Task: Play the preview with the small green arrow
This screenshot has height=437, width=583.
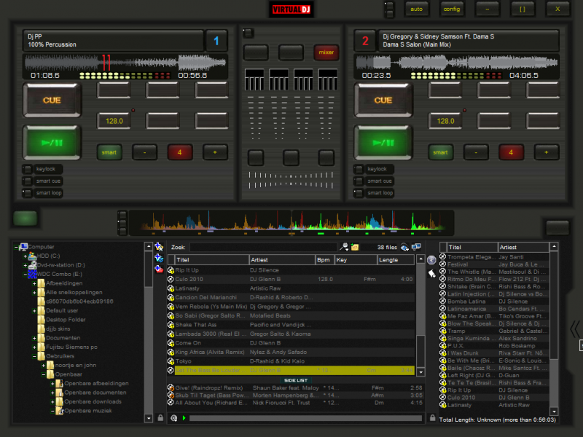Action: [x=184, y=418]
